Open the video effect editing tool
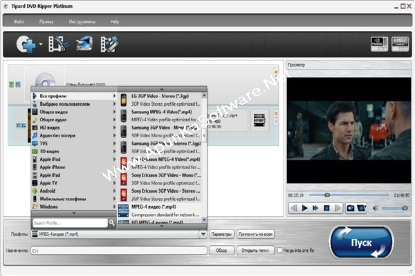The image size is (415, 276). pos(109,44)
